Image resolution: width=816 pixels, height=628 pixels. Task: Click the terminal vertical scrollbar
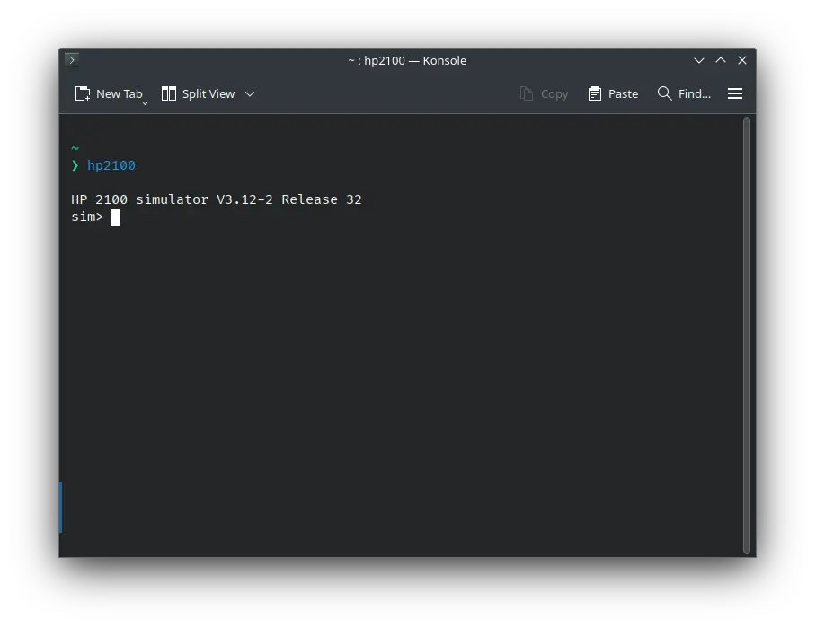point(747,336)
